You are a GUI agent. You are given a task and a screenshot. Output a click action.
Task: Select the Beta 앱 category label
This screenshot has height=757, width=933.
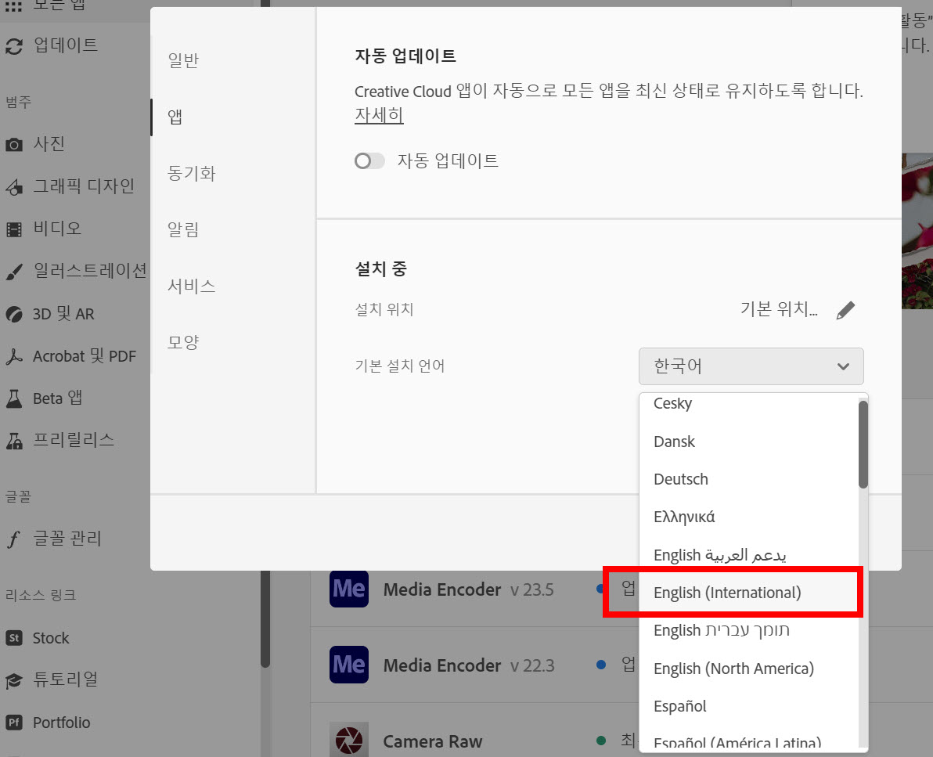57,398
